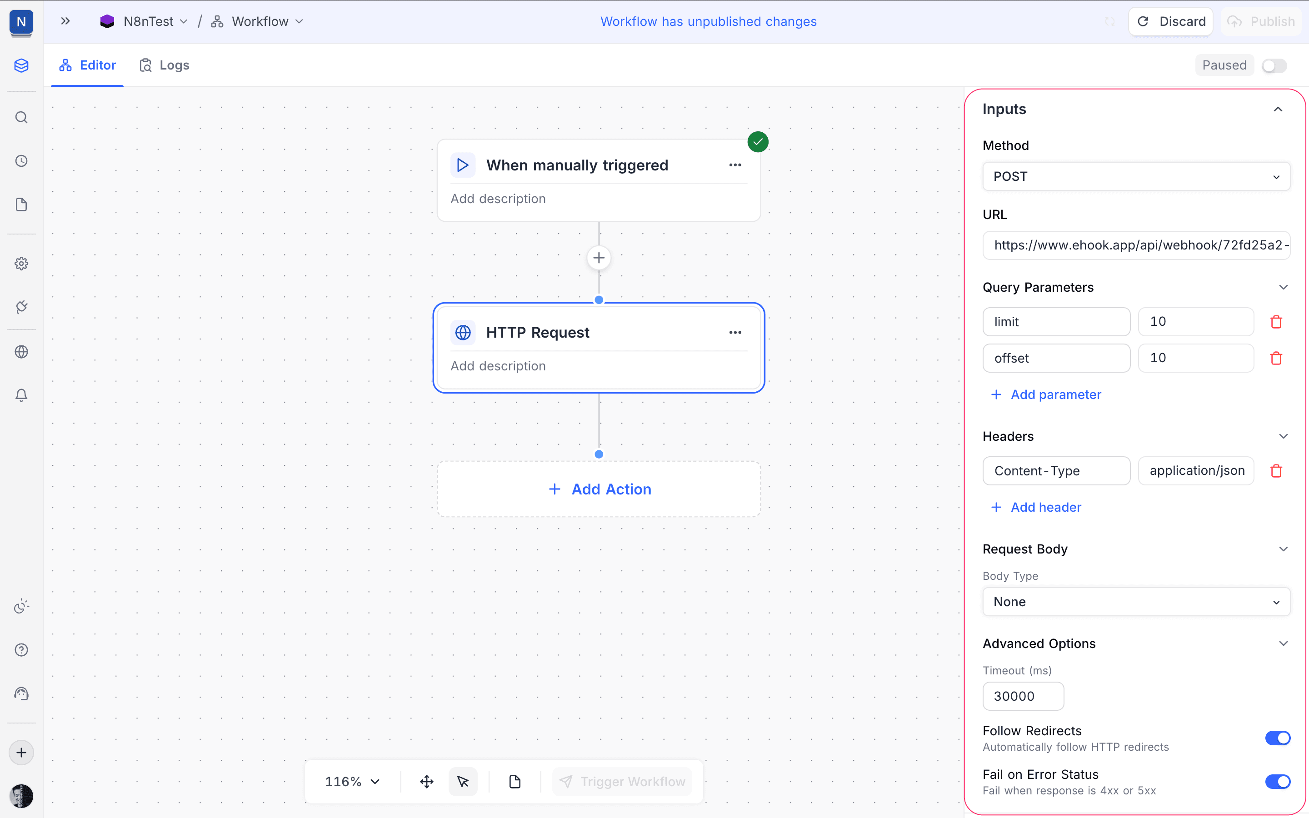
Task: Click the Discard button
Action: [x=1170, y=21]
